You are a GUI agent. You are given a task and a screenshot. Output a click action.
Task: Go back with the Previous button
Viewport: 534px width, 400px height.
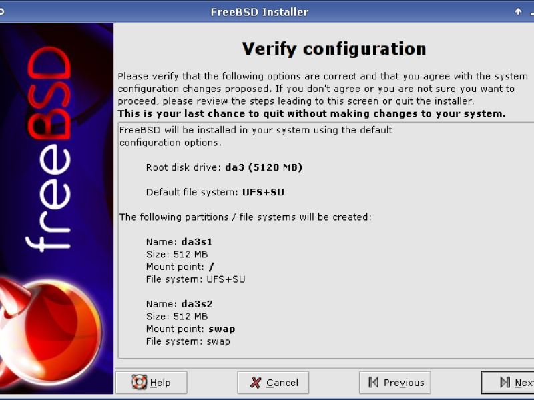pos(395,383)
